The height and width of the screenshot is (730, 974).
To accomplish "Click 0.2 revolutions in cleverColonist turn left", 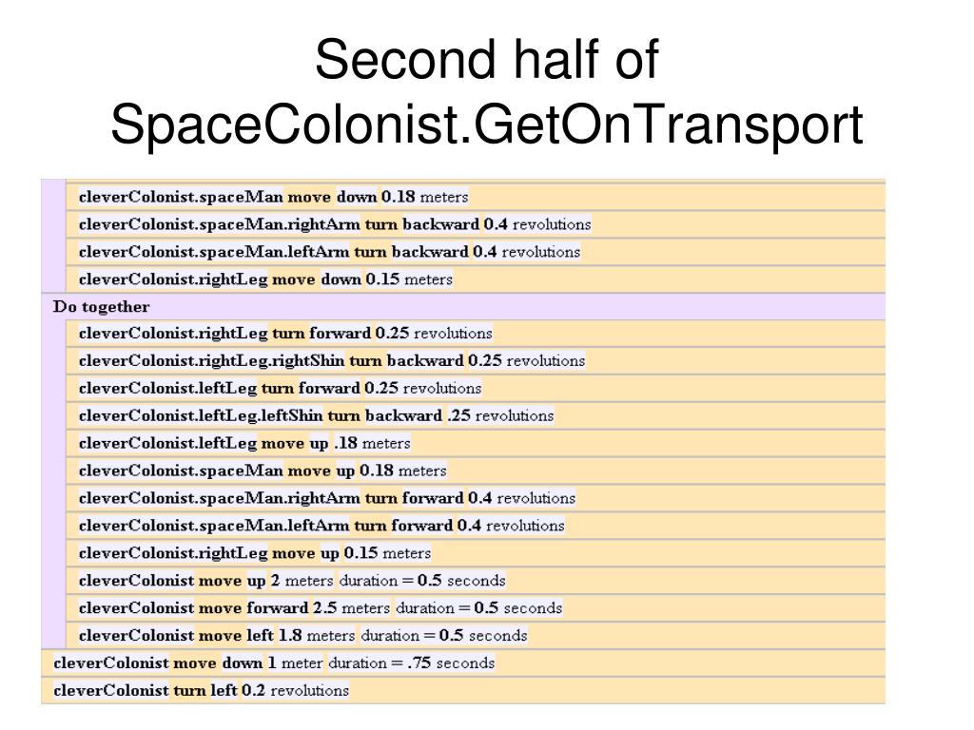I will click(x=296, y=690).
